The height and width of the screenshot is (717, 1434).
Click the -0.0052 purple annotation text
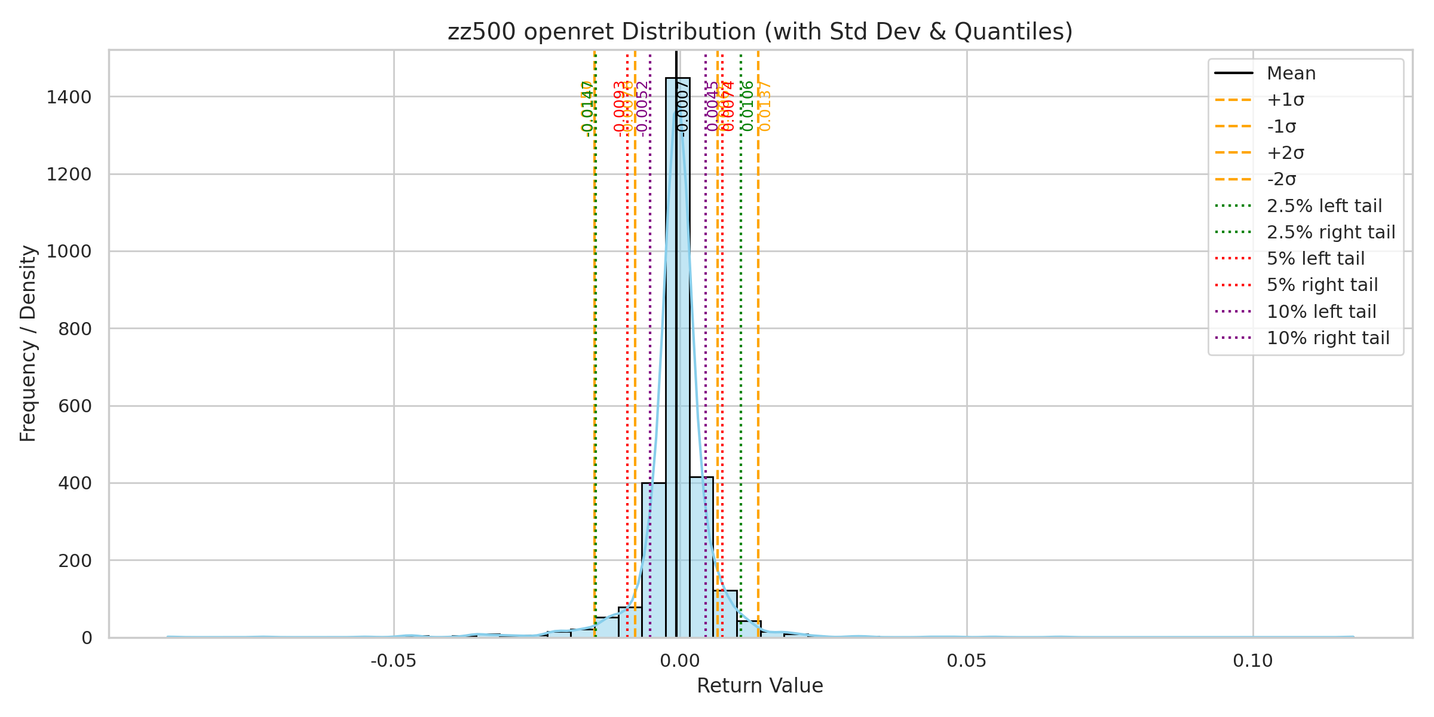click(x=642, y=109)
